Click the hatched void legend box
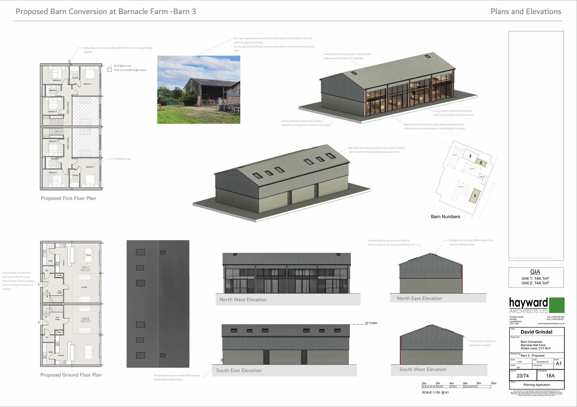Screen dimensions: 577x407 (110, 70)
